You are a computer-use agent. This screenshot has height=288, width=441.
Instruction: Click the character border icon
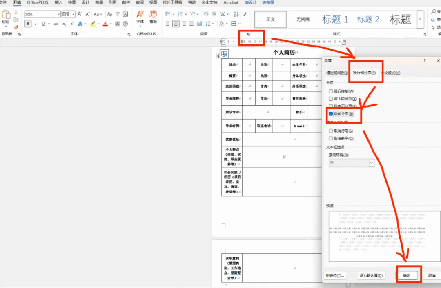(125, 14)
